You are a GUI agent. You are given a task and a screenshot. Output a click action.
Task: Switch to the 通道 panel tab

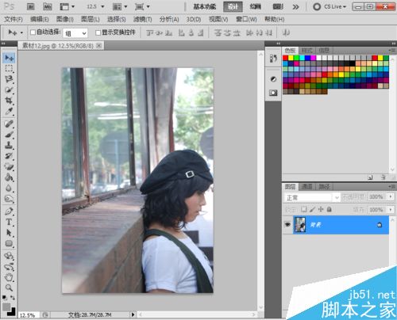point(307,187)
